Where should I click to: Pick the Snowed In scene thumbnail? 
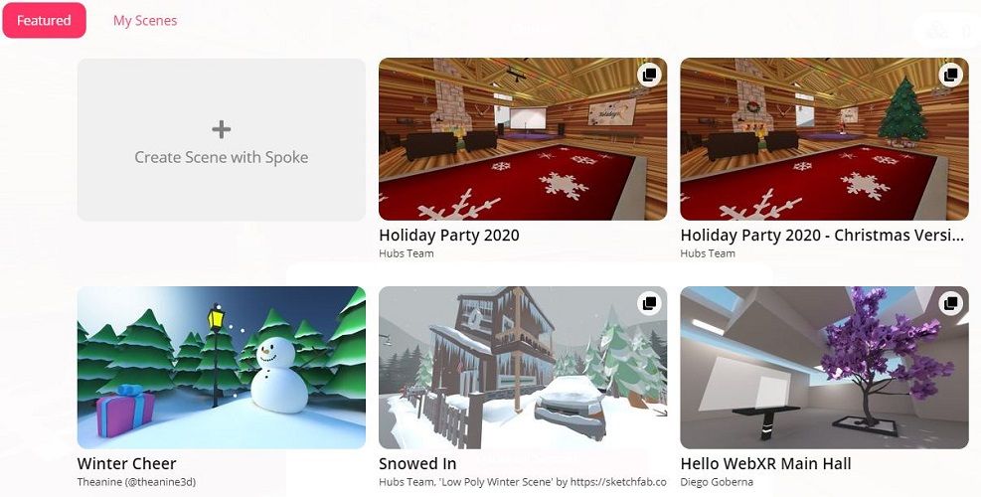click(523, 368)
